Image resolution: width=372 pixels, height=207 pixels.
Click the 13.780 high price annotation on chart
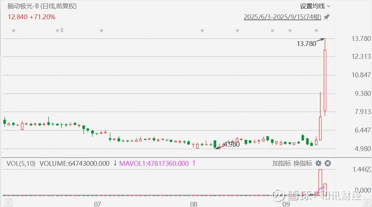(x=306, y=44)
